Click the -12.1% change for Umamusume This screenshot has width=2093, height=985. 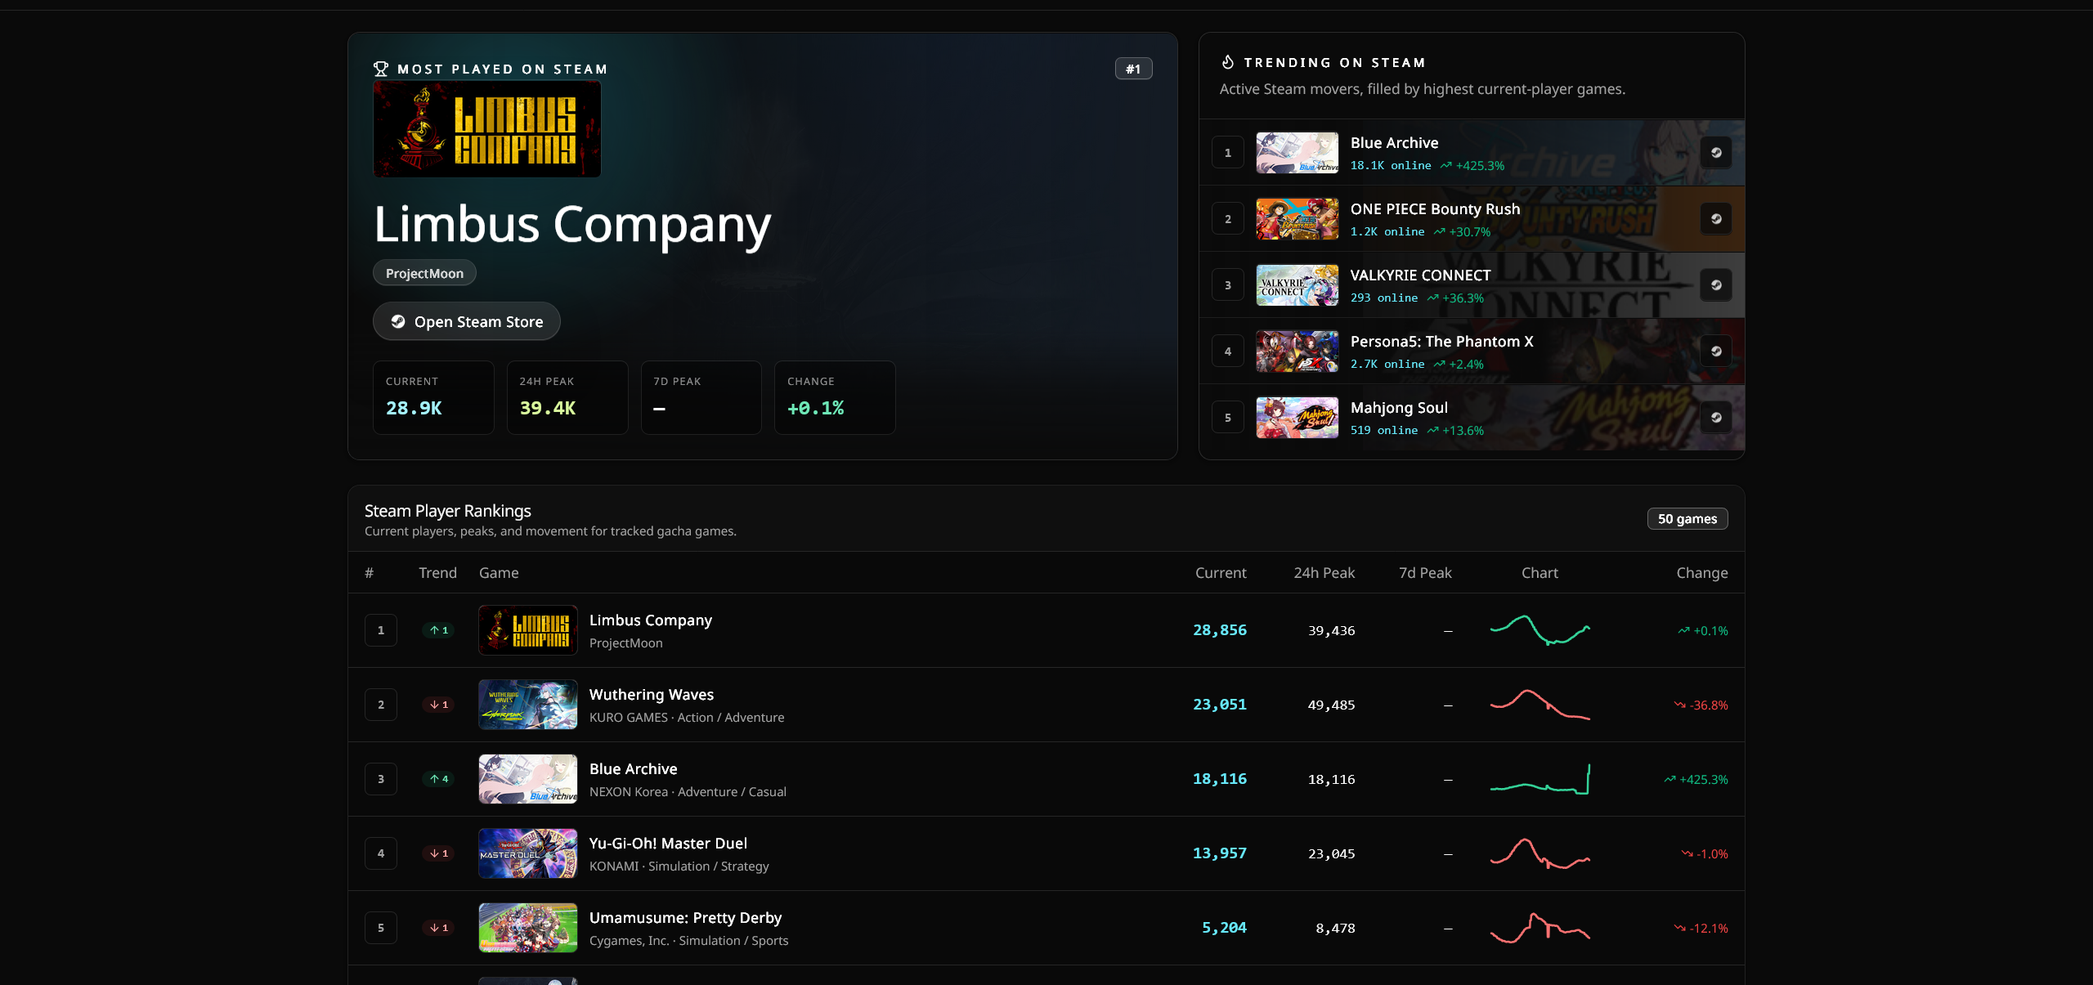click(1701, 928)
